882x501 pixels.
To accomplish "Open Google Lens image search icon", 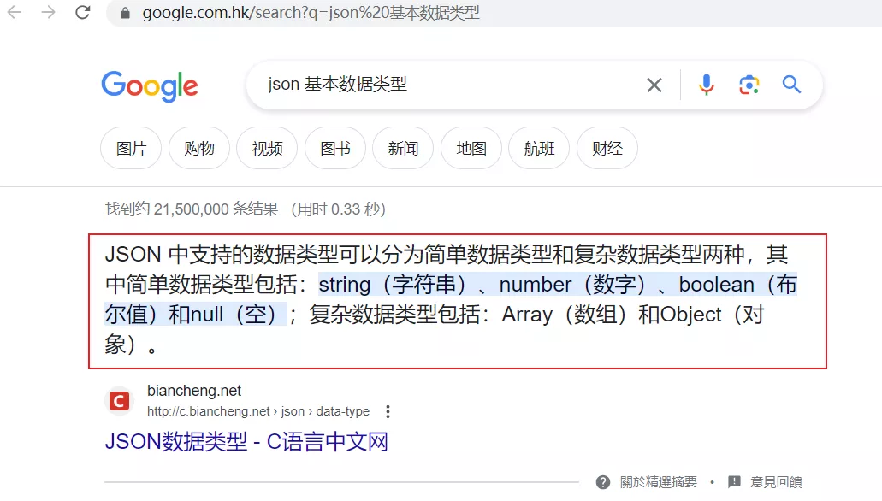I will click(x=749, y=85).
